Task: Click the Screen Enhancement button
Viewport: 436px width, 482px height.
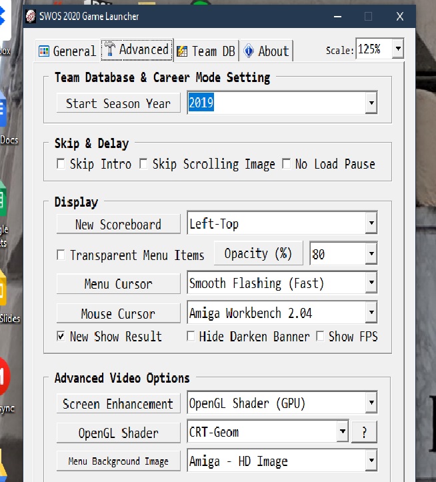Action: [x=118, y=403]
